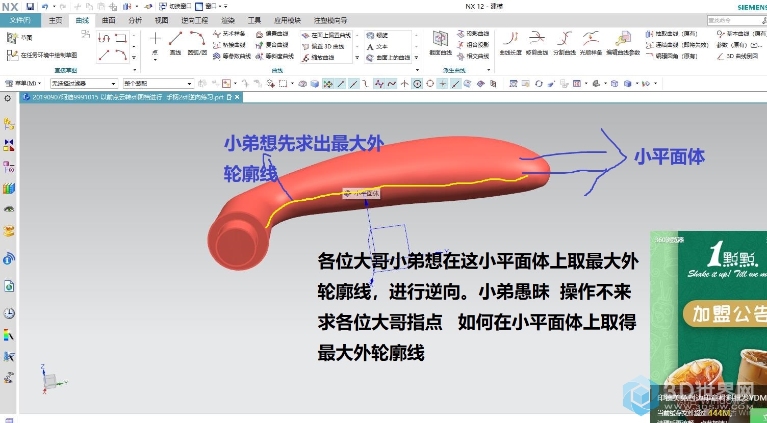Pick the 等斜度曲线 isocline curve tool

click(275, 56)
